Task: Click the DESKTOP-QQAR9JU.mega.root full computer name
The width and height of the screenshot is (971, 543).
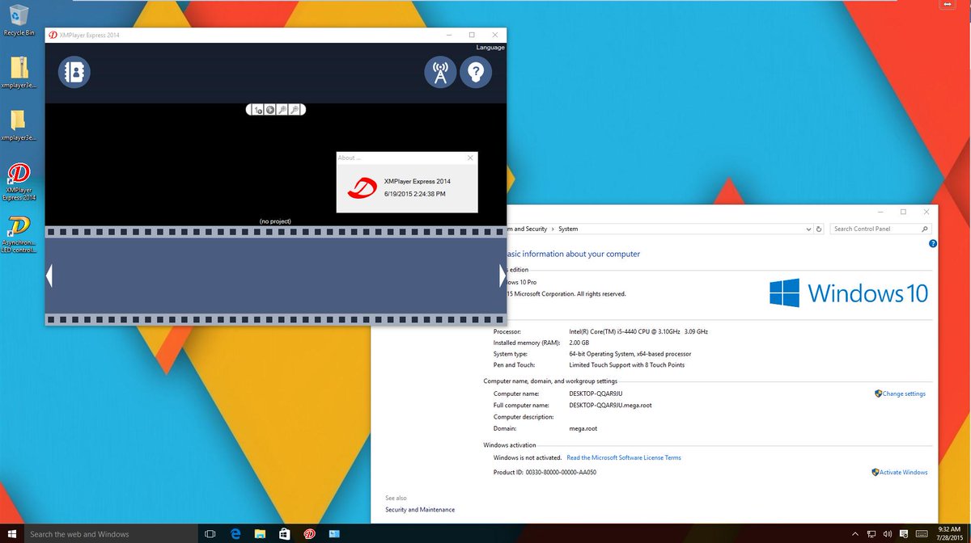Action: point(610,406)
